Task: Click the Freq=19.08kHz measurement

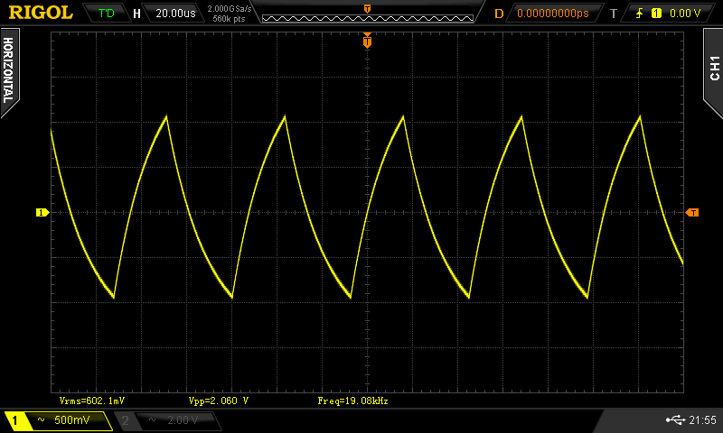Action: (x=352, y=401)
